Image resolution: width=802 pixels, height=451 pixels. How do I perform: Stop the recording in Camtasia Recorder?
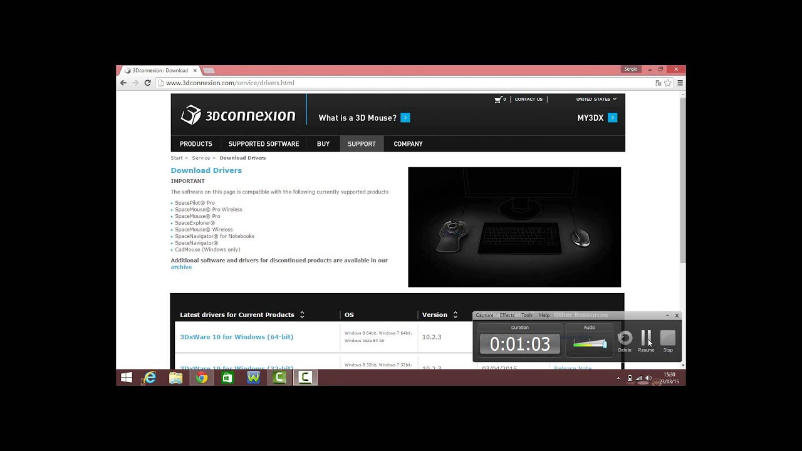668,341
